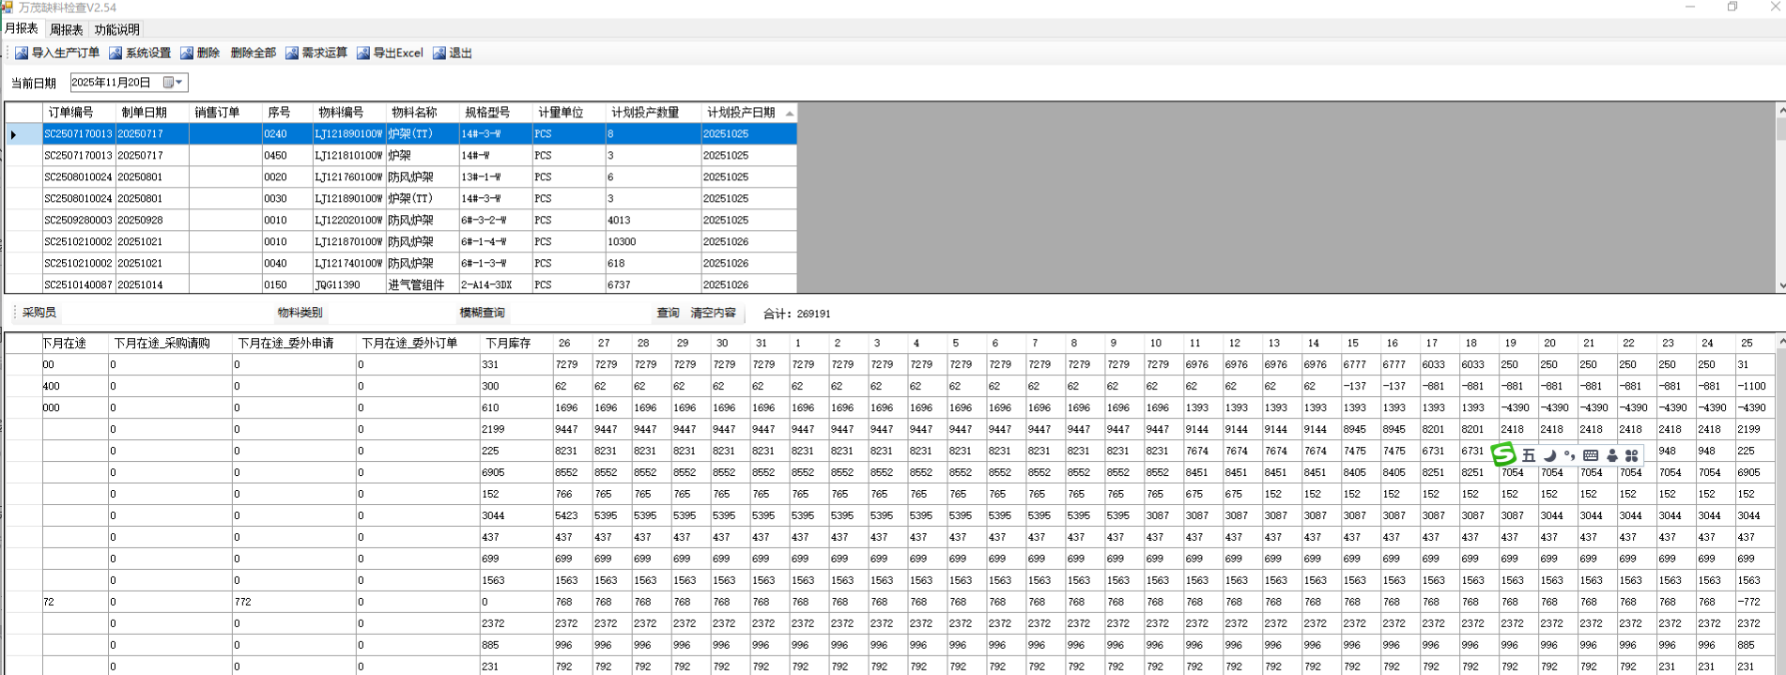1786x675 pixels.
Task: Click the 导出Excel toolbar icon
Action: click(x=363, y=54)
